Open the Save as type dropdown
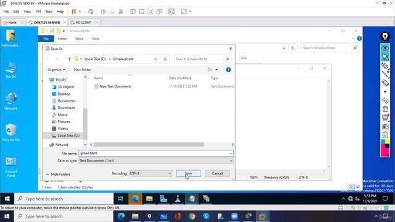Viewport: 395px width, 222px height. [x=156, y=160]
